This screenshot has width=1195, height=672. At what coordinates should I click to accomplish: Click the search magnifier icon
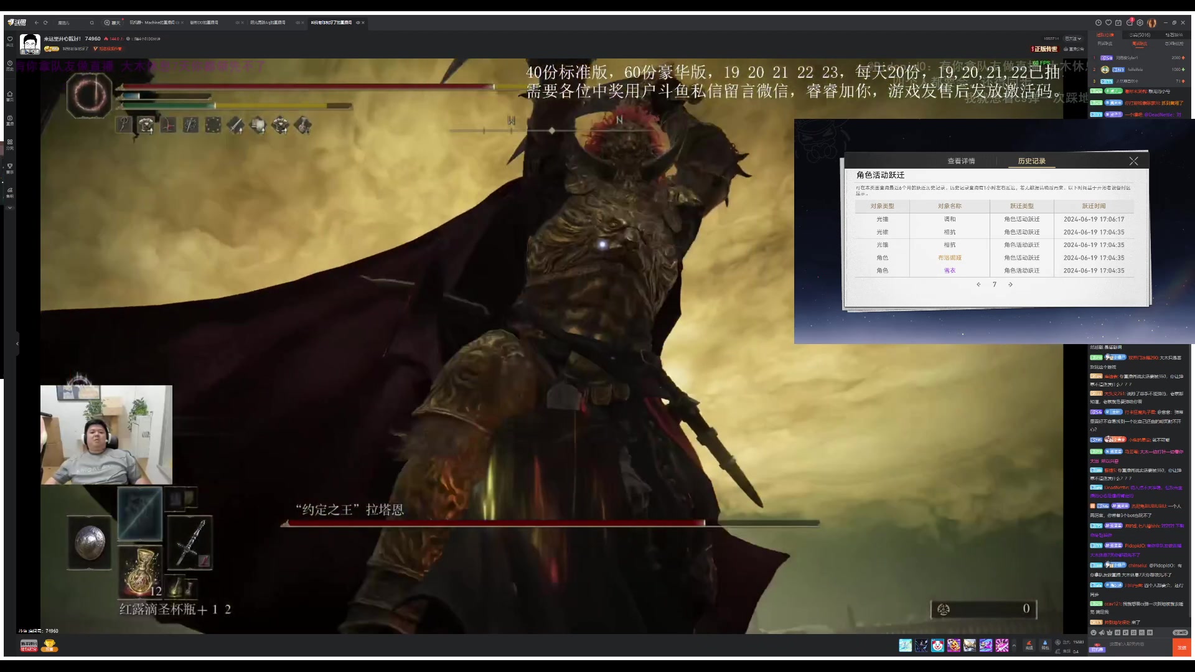pos(91,23)
